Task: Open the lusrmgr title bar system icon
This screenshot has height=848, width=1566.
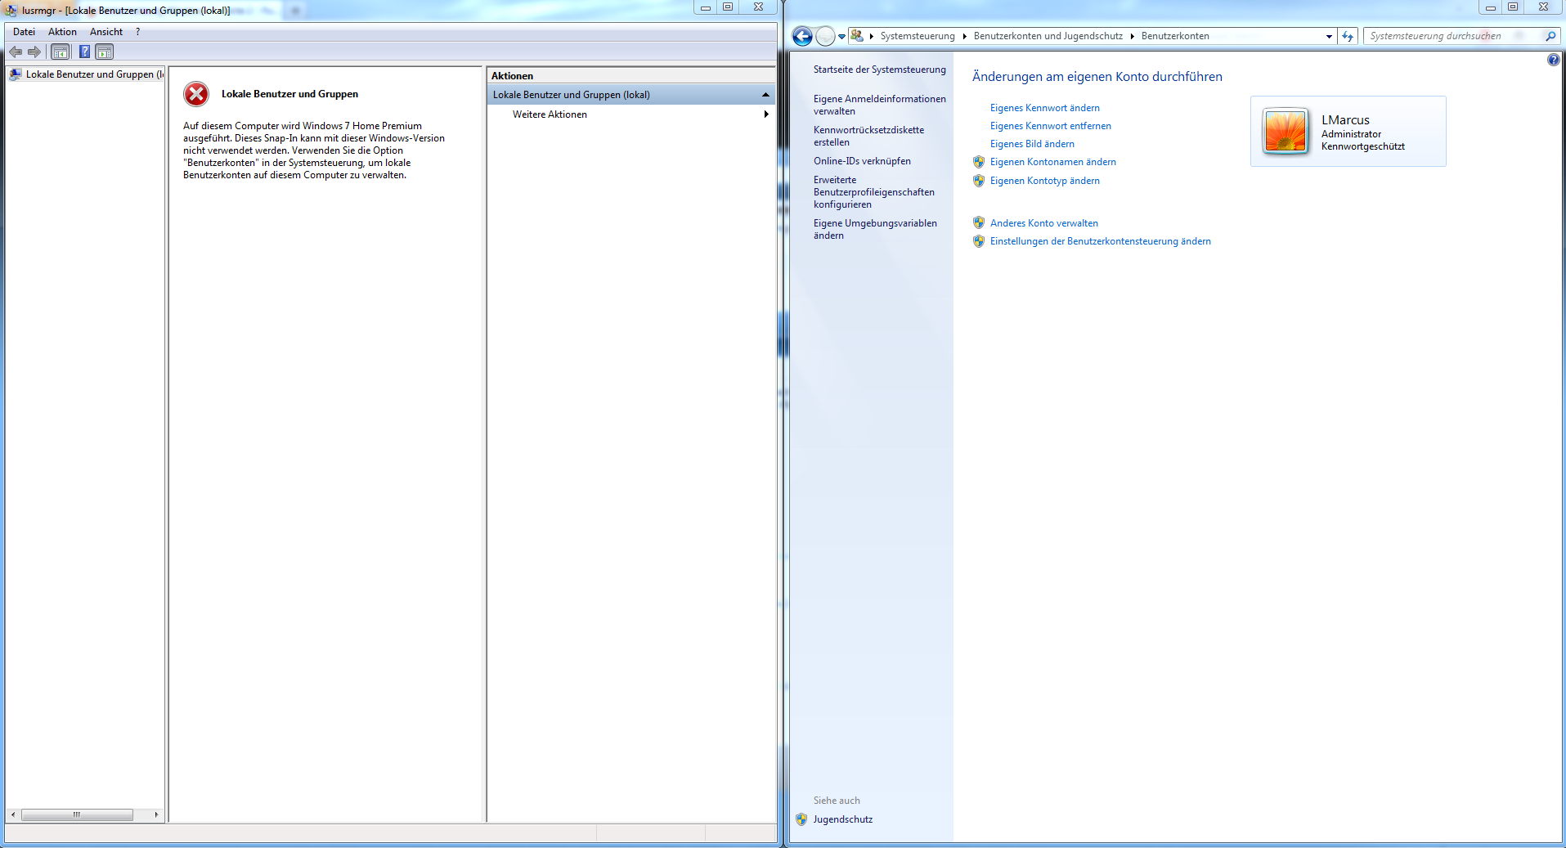Action: (x=11, y=11)
